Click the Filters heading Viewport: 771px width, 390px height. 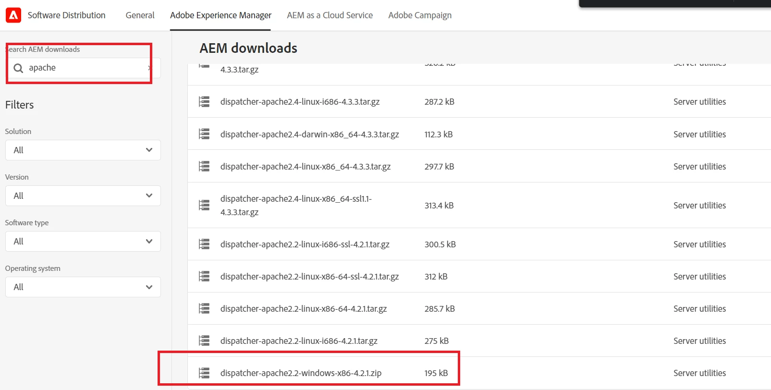(19, 105)
